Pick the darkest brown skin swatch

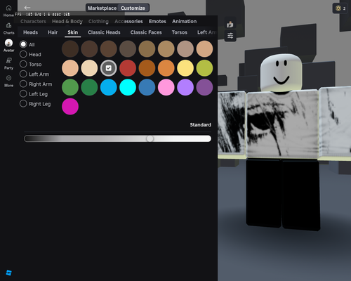(70, 49)
